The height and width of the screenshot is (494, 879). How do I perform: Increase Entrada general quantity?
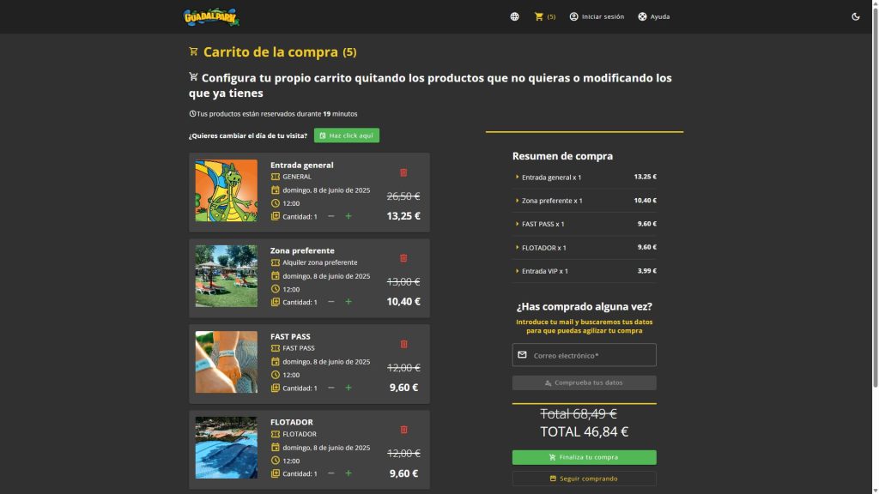pos(349,216)
